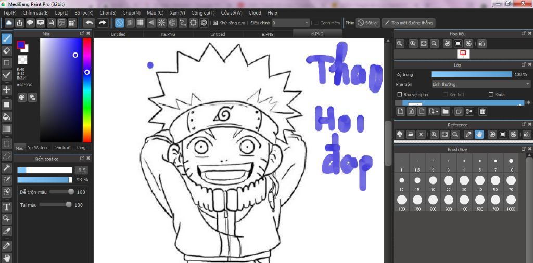Enable vanishing point snap guide
The image size is (533, 263).
[151, 23]
